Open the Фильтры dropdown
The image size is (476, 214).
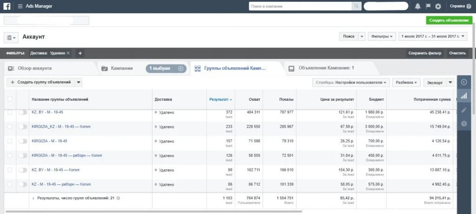pos(382,36)
